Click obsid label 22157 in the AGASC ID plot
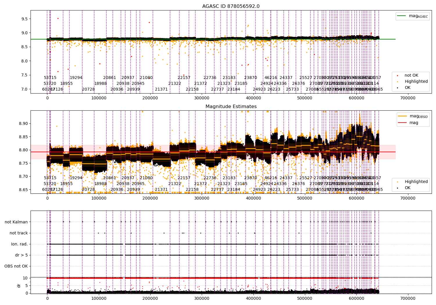The image size is (436, 305). [184, 78]
